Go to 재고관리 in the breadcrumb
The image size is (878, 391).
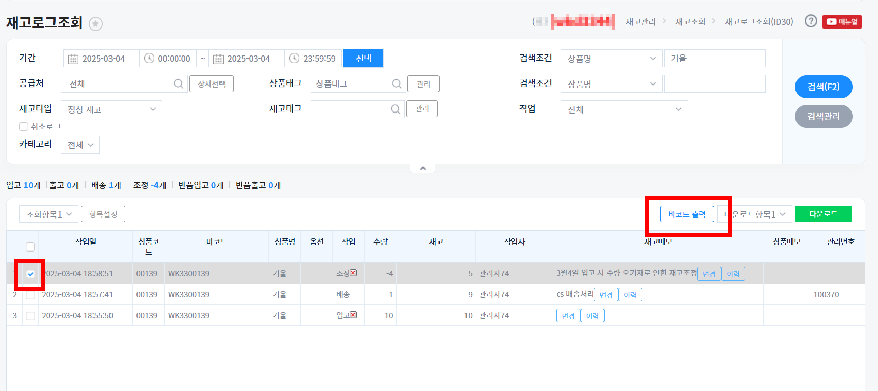pyautogui.click(x=641, y=22)
